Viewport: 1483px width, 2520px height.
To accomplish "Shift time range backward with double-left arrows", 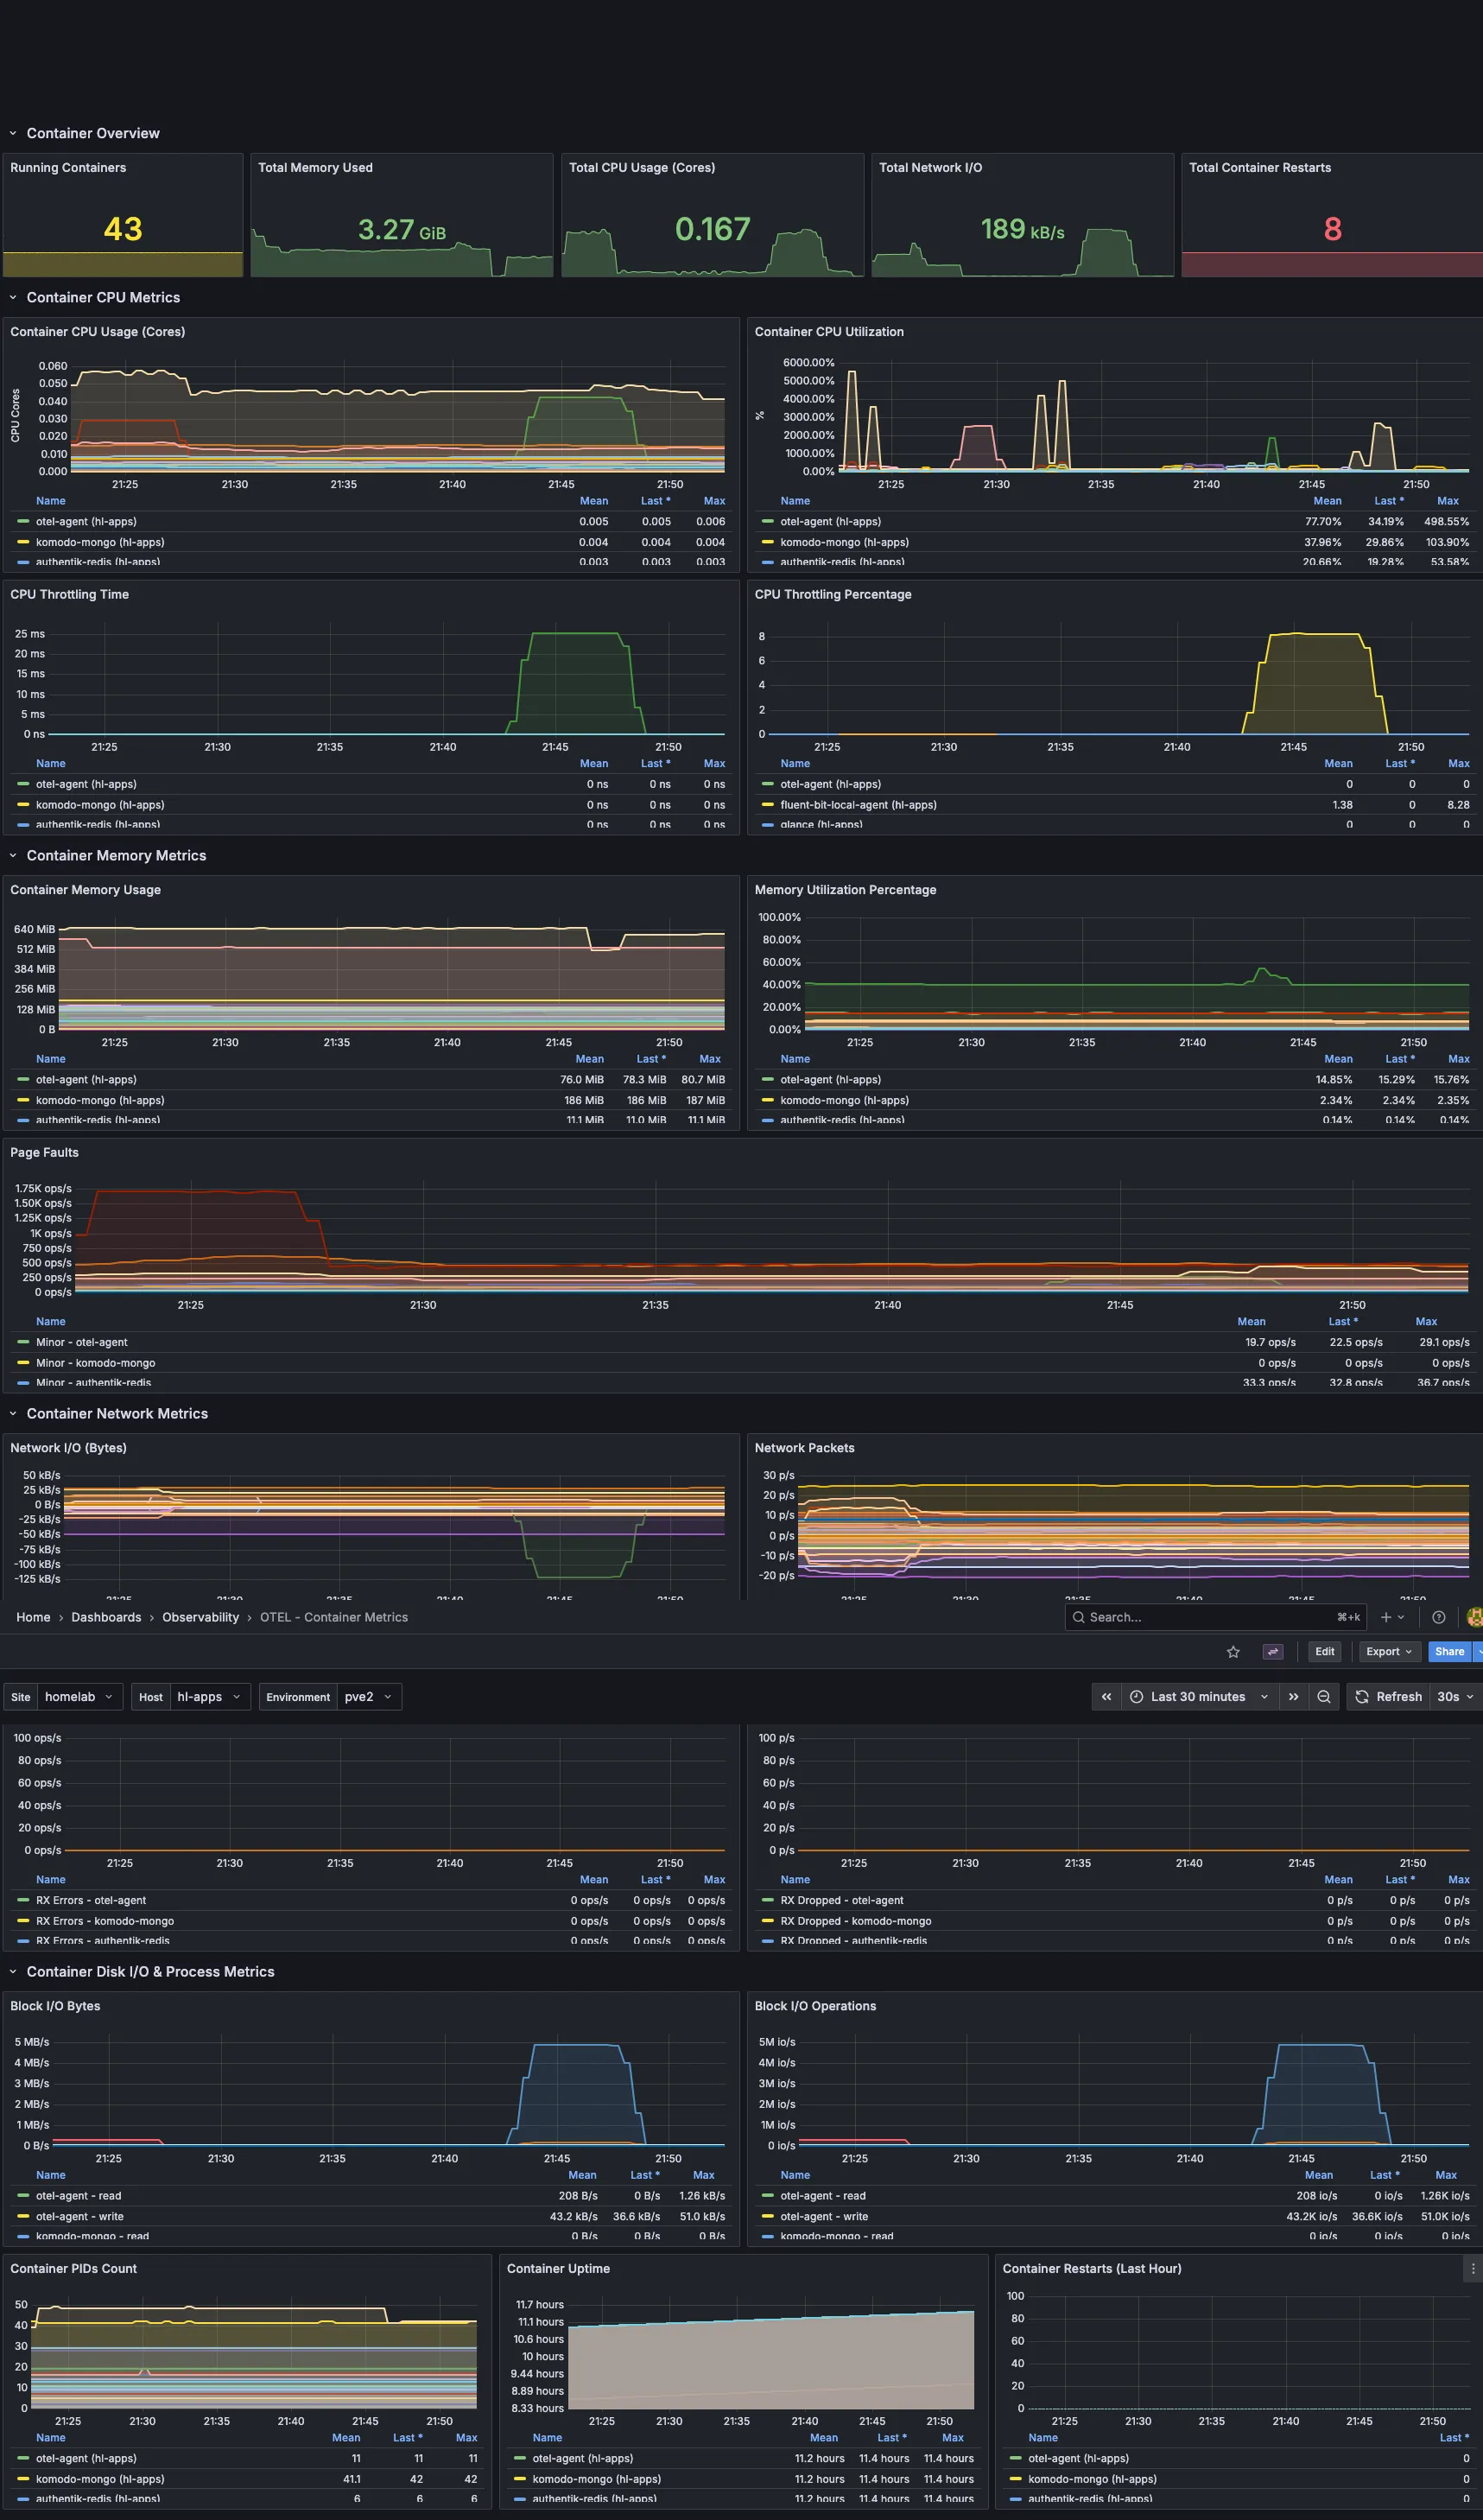I will (x=1106, y=1697).
